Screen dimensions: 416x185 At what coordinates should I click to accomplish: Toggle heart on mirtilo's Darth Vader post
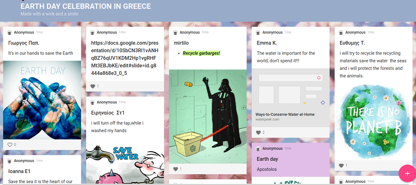pyautogui.click(x=176, y=169)
